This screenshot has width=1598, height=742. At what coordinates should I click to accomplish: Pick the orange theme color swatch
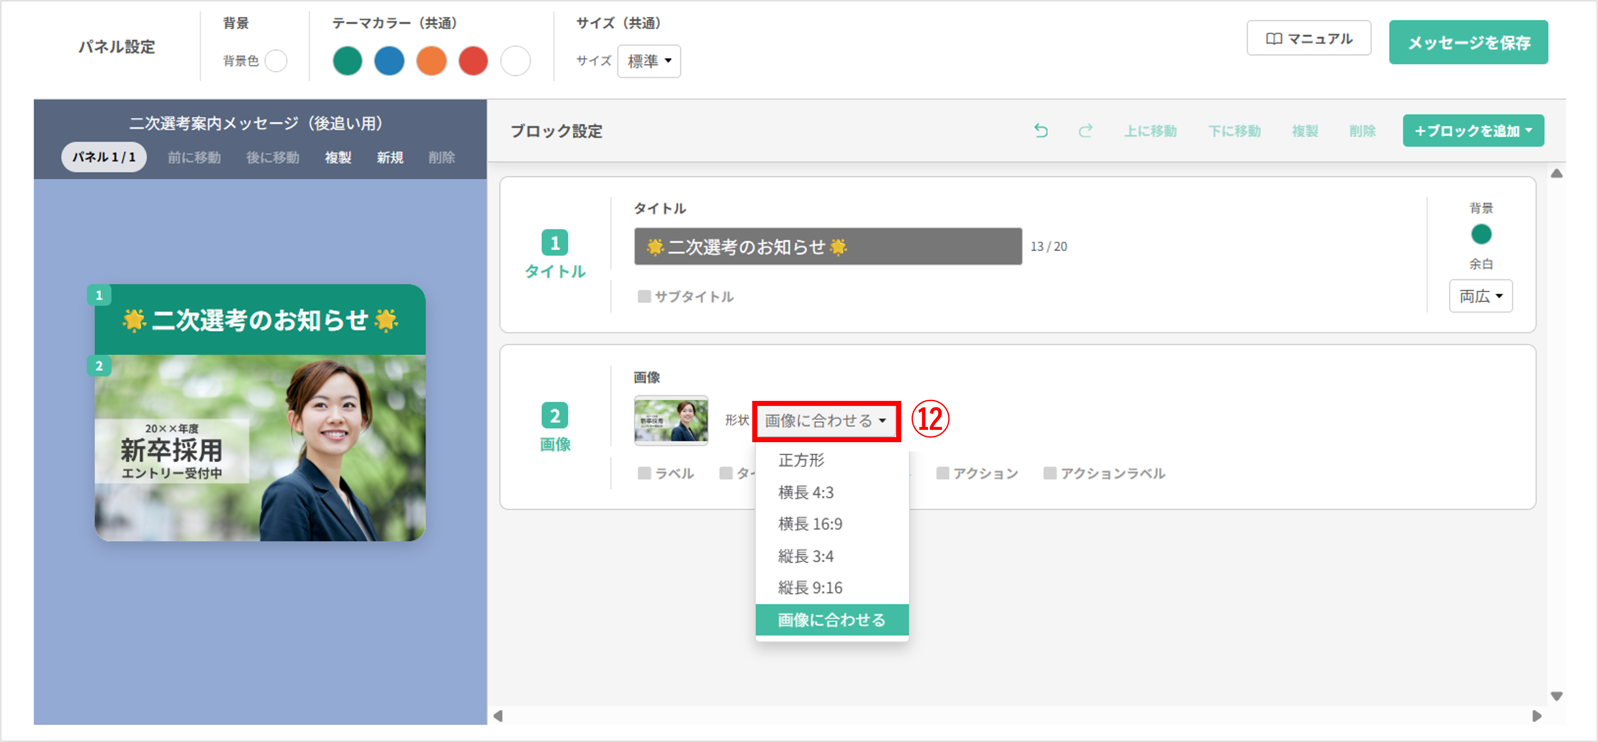pyautogui.click(x=431, y=61)
